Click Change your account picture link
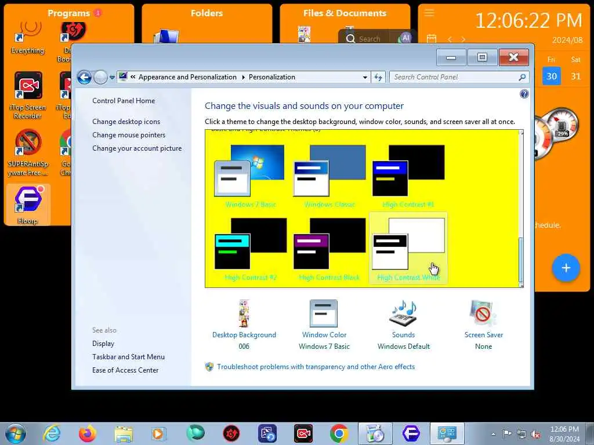Viewport: 594px width, 445px height. [137, 148]
